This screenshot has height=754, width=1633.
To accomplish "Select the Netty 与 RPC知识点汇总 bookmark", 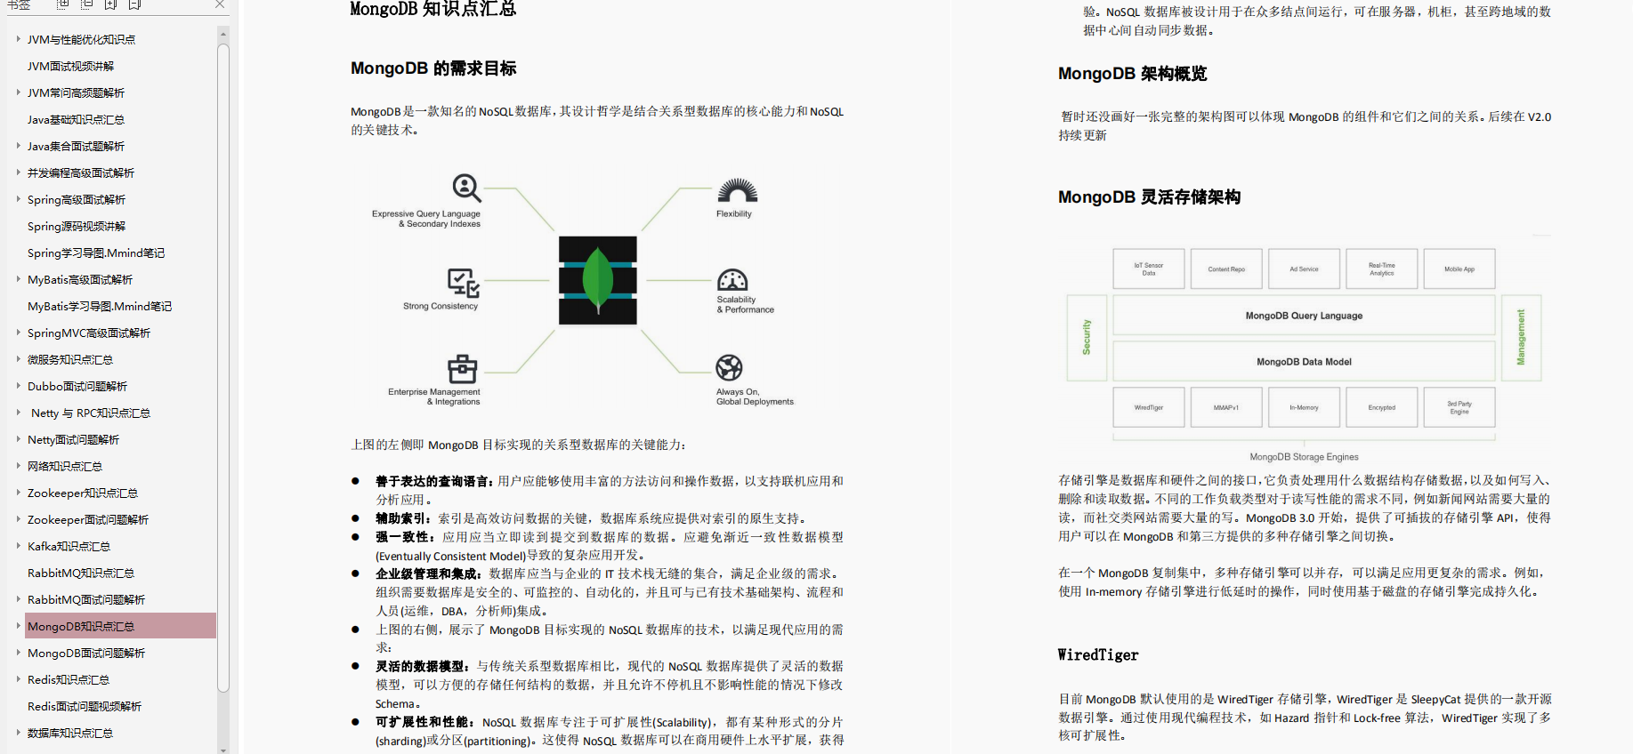I will [91, 413].
